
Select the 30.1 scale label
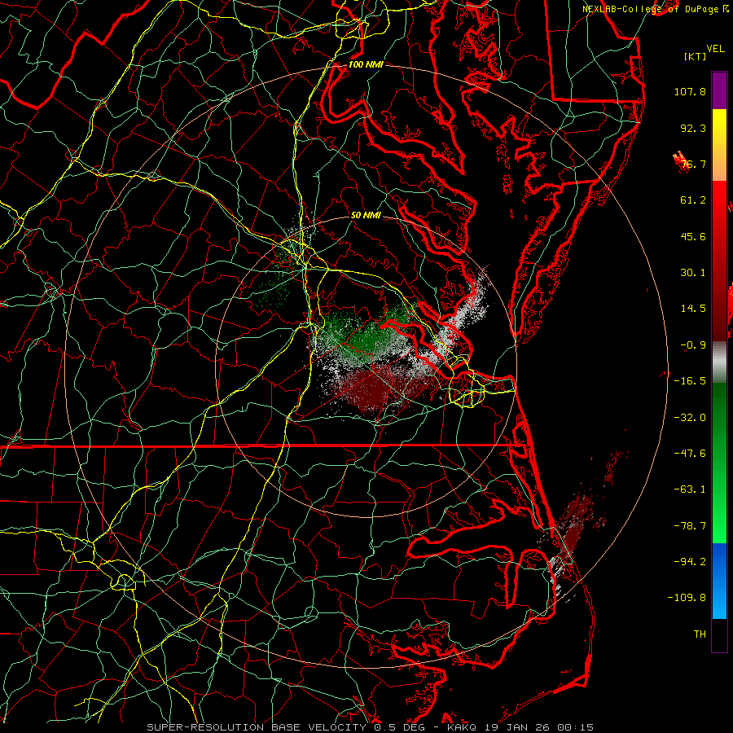coord(693,273)
